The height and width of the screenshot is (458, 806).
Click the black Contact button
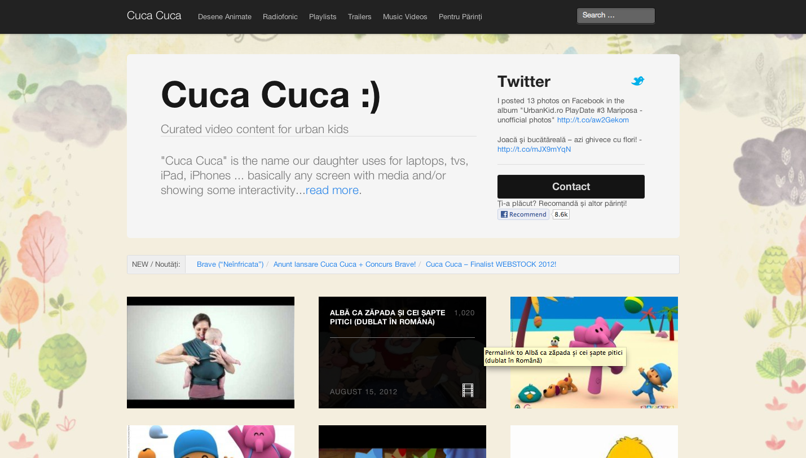571,187
